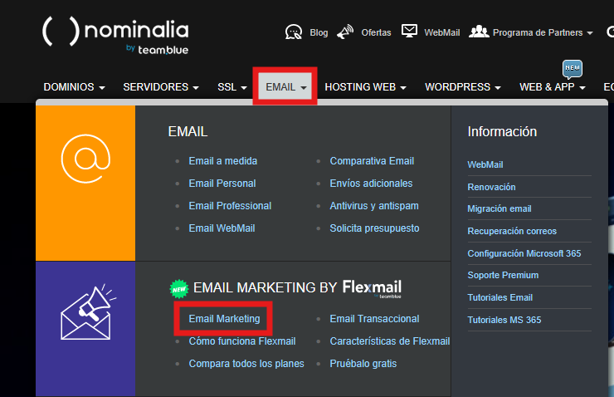This screenshot has height=397, width=614.
Task: Click the purple envelope megaphone icon tile
Action: tap(85, 329)
